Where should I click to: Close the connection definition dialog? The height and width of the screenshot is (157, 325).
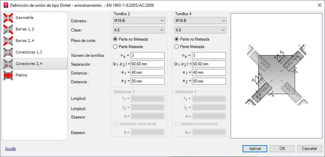(x=320, y=5)
